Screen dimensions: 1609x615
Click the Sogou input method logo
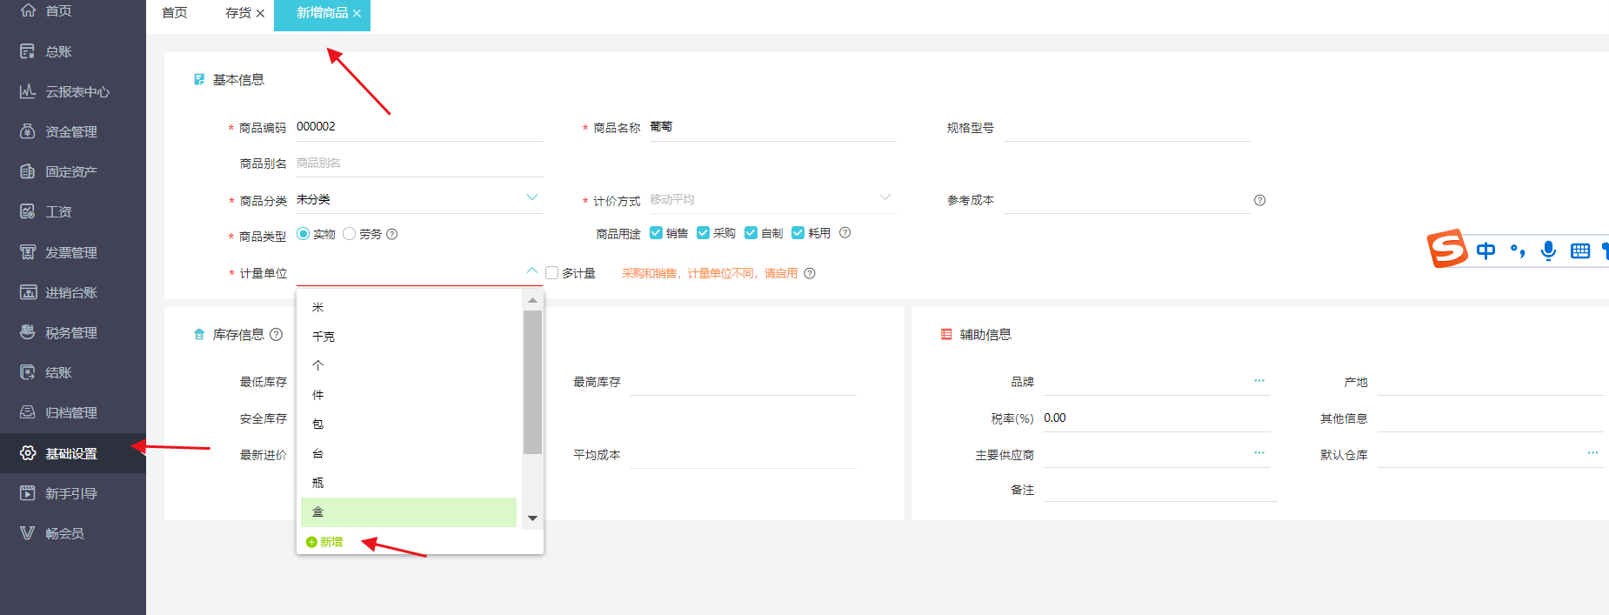coord(1447,250)
